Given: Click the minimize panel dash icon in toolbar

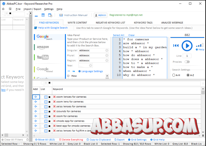Looking at the screenshot, I should tap(36, 16).
